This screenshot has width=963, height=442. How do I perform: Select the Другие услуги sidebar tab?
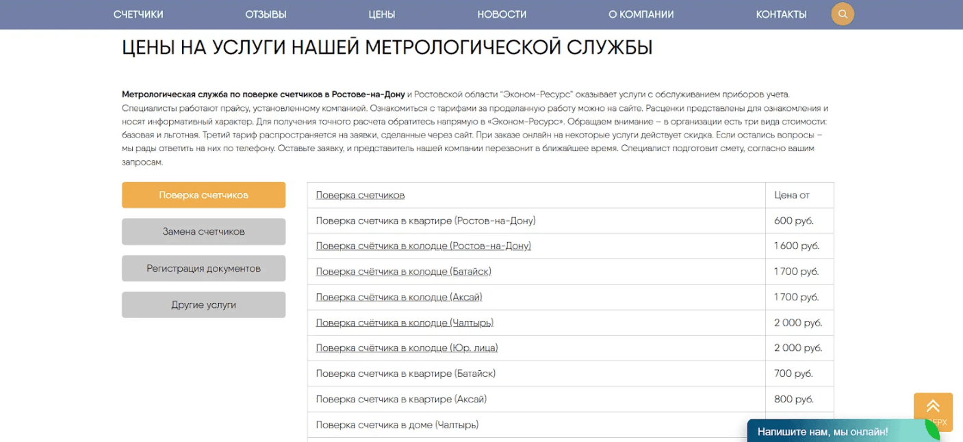(203, 305)
